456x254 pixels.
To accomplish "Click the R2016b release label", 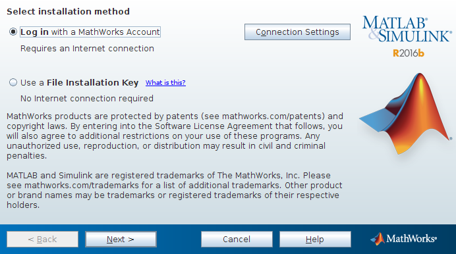I will pos(409,53).
